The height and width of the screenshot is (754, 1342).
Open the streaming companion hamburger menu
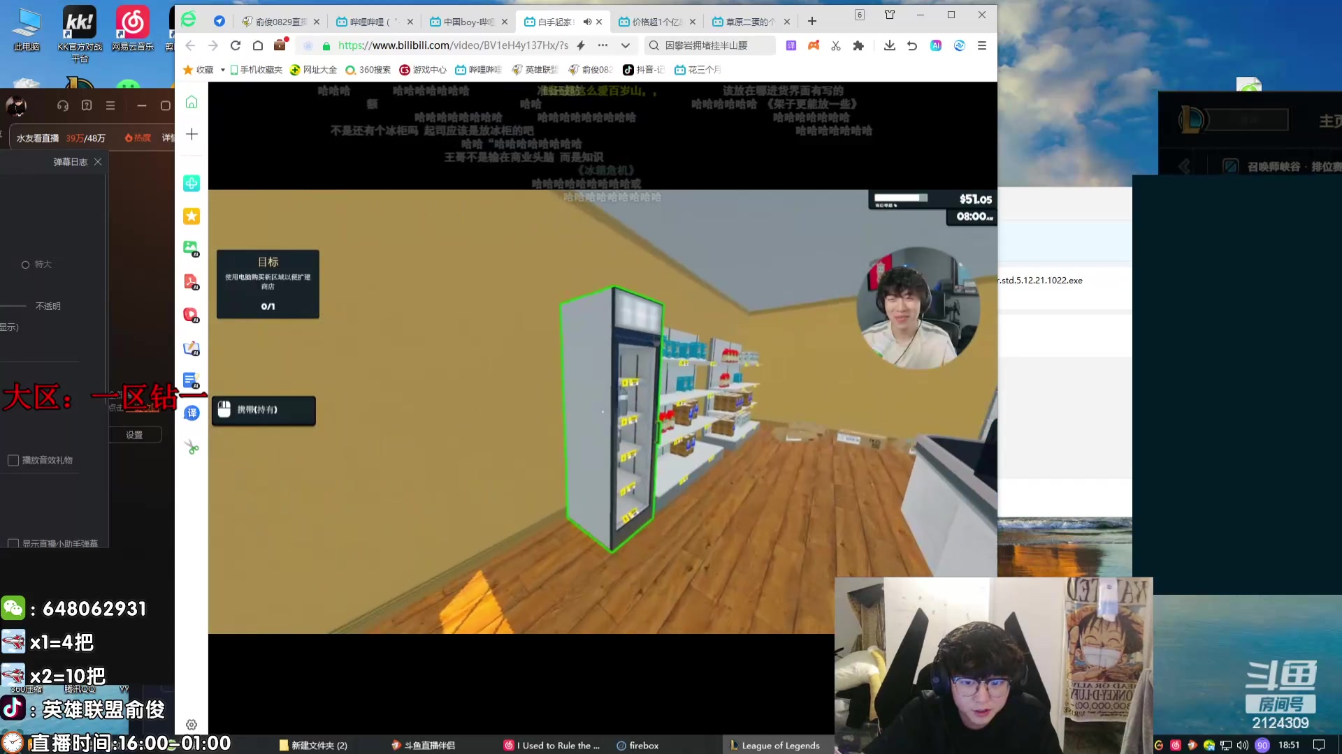point(110,105)
